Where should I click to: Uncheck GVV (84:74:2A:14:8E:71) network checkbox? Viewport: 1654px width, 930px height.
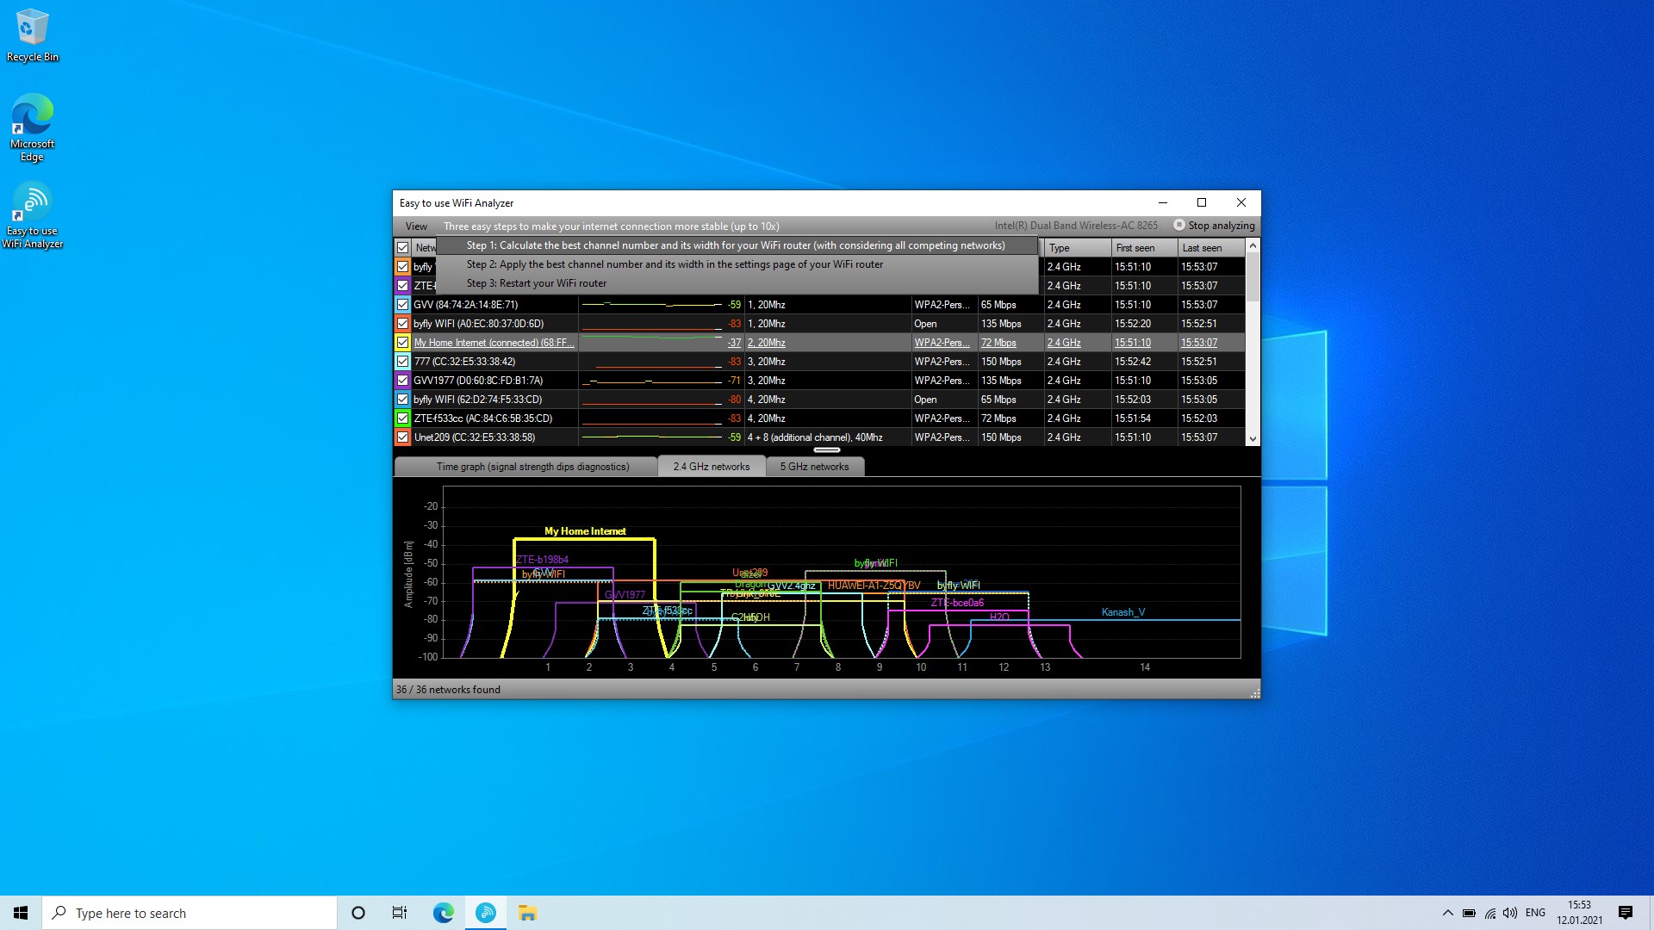(402, 305)
